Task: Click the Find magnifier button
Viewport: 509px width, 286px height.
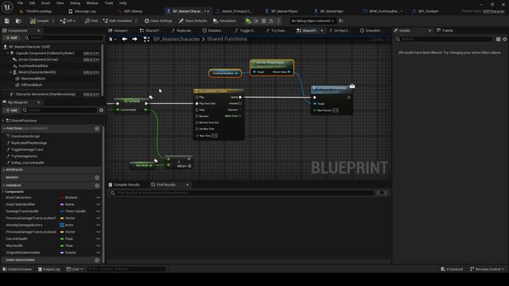Action: (x=91, y=21)
